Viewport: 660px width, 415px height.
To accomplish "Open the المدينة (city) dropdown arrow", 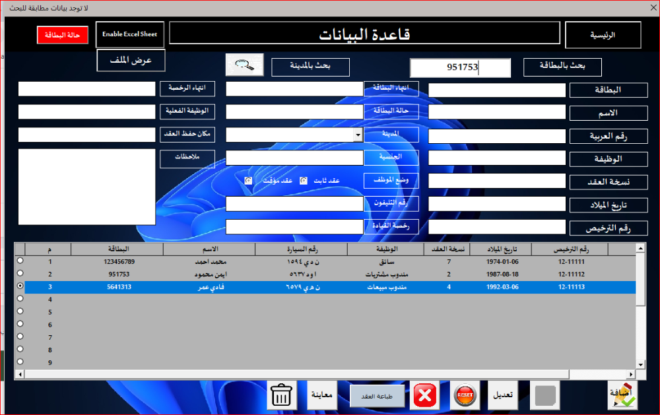I will click(x=358, y=135).
